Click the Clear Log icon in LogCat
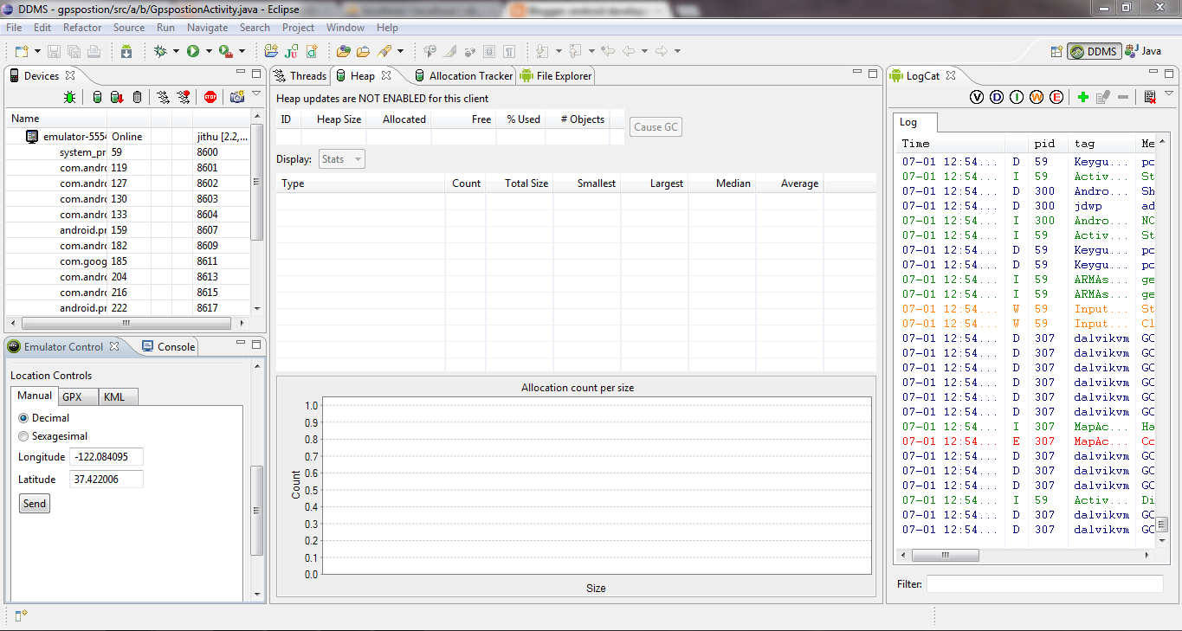The image size is (1182, 631). [x=1150, y=97]
